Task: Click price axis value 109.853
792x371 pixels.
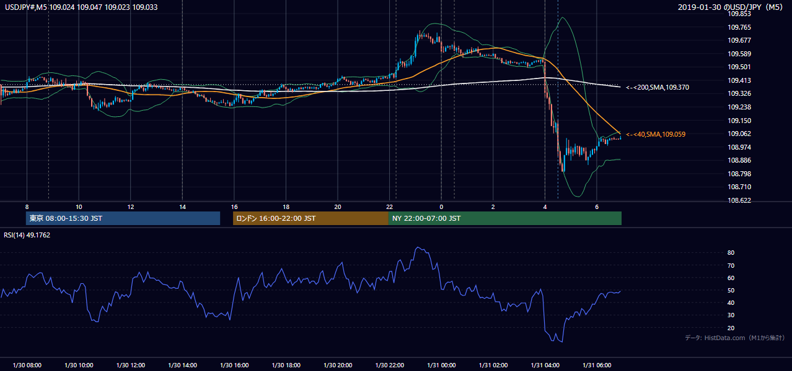Action: coord(739,14)
